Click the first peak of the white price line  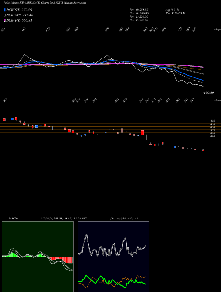pyautogui.click(x=25, y=55)
